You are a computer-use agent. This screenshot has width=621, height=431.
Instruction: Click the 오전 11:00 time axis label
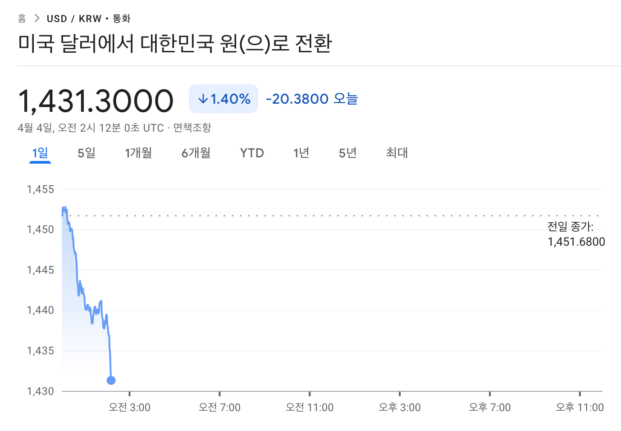point(310,408)
